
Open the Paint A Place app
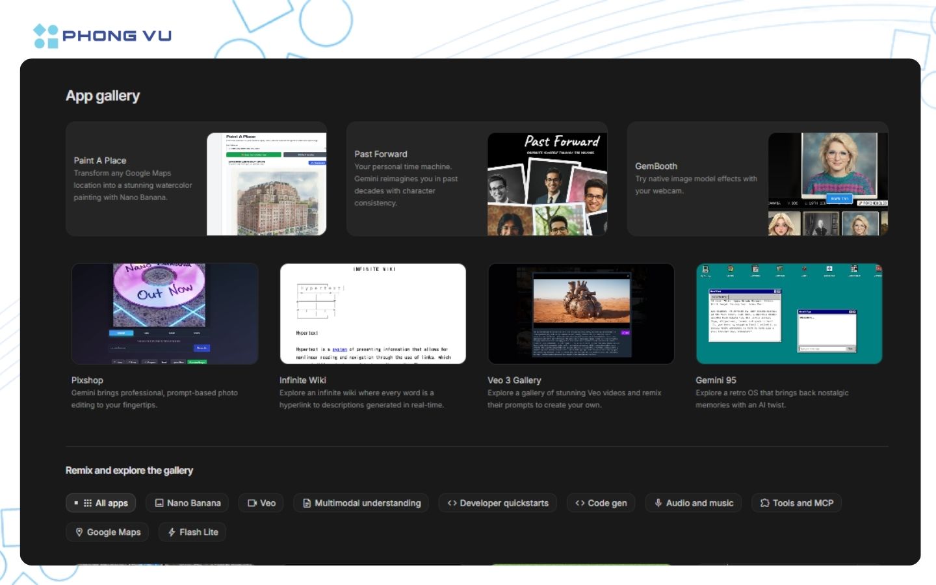tap(196, 179)
